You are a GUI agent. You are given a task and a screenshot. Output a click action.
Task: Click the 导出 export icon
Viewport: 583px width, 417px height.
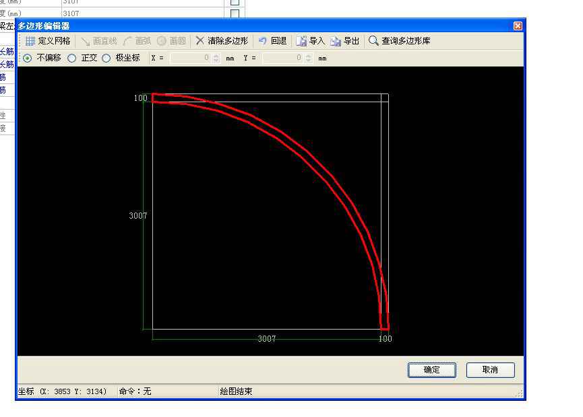pos(336,41)
